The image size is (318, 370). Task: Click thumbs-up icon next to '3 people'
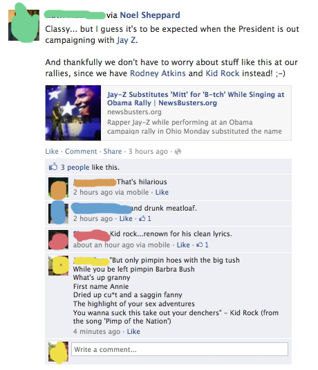53,166
